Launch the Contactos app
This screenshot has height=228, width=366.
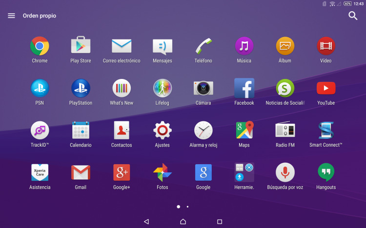coord(122,130)
